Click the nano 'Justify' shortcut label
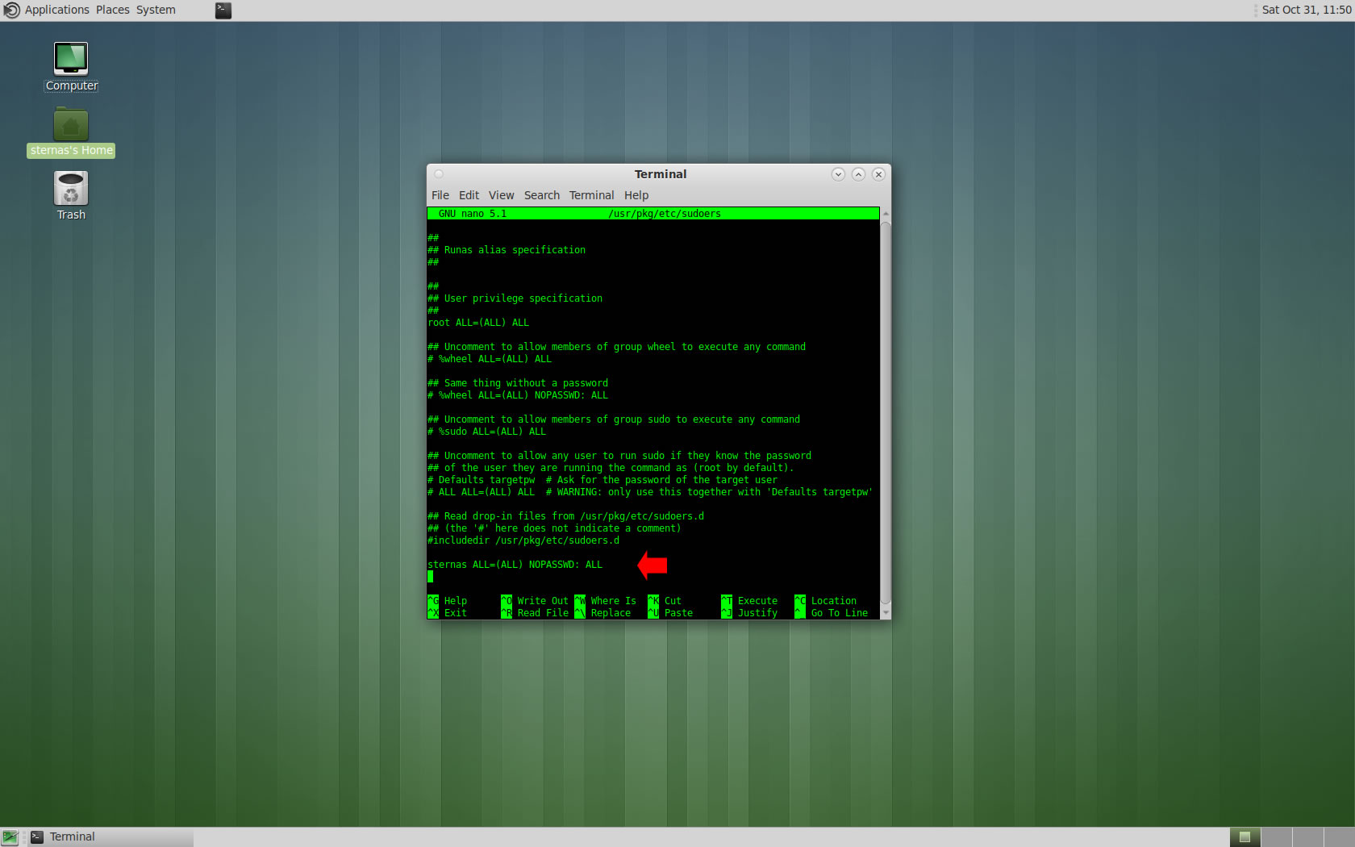This screenshot has height=847, width=1355. tap(757, 613)
